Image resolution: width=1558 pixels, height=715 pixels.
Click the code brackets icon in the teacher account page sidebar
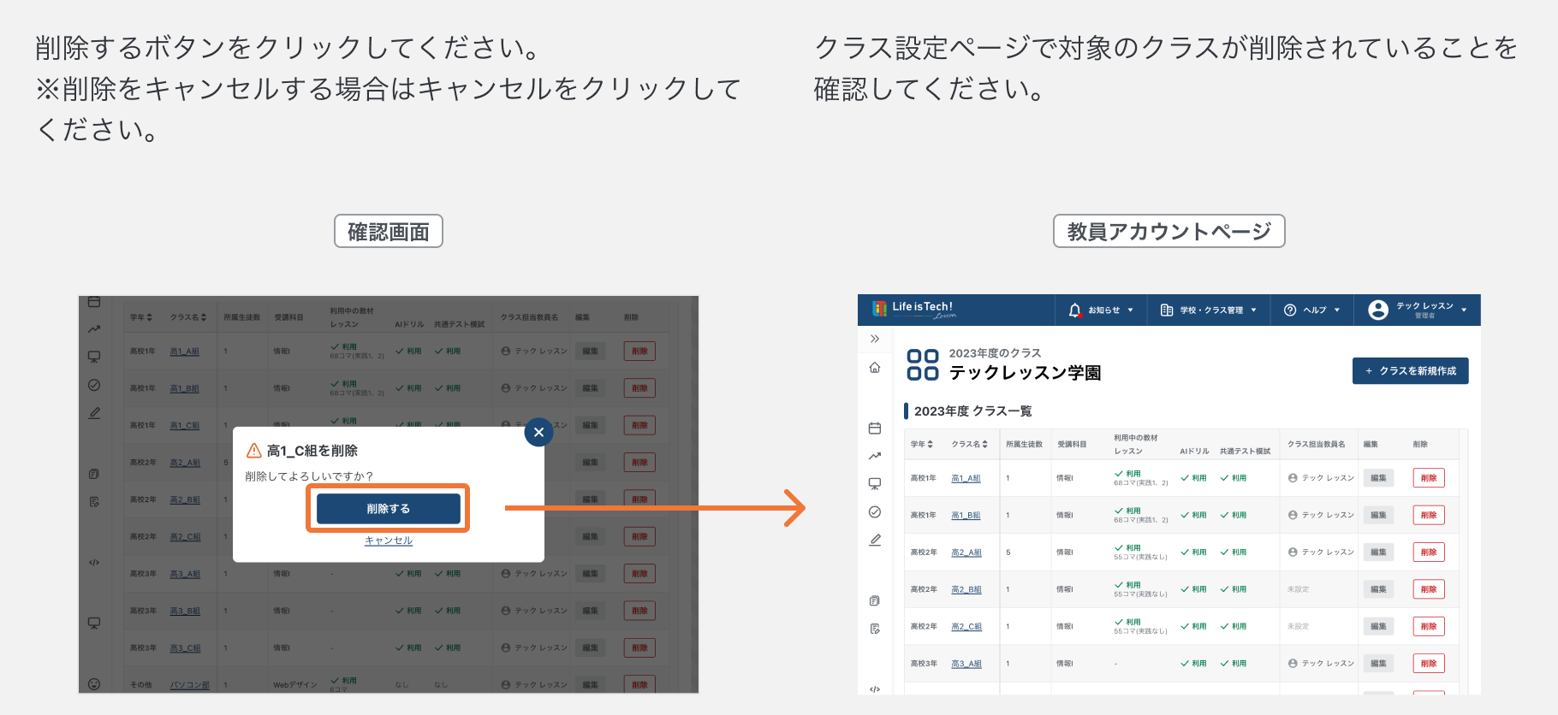(x=875, y=689)
